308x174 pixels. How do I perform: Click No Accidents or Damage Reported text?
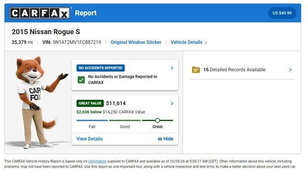pyautogui.click(x=123, y=80)
